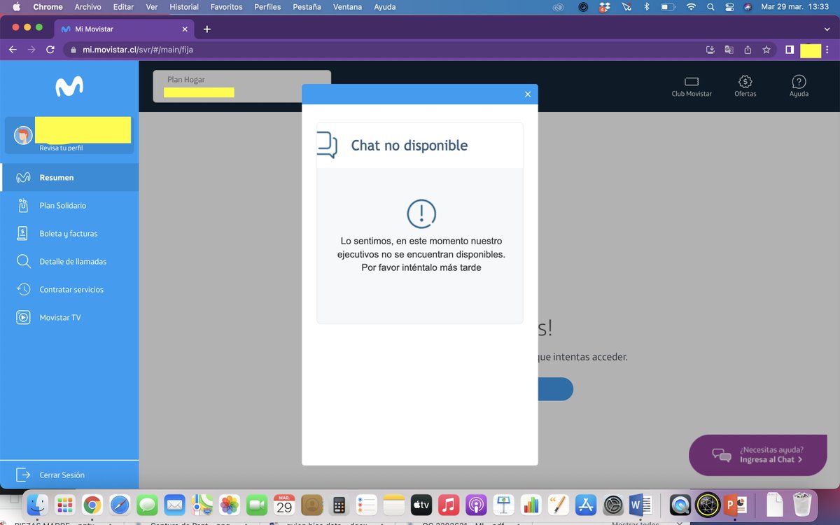Click the Cerrar Sesión logout icon
840x525 pixels.
(x=23, y=475)
